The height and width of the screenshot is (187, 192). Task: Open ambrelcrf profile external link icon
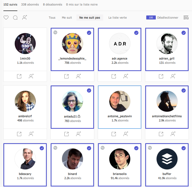pyautogui.click(x=19, y=134)
